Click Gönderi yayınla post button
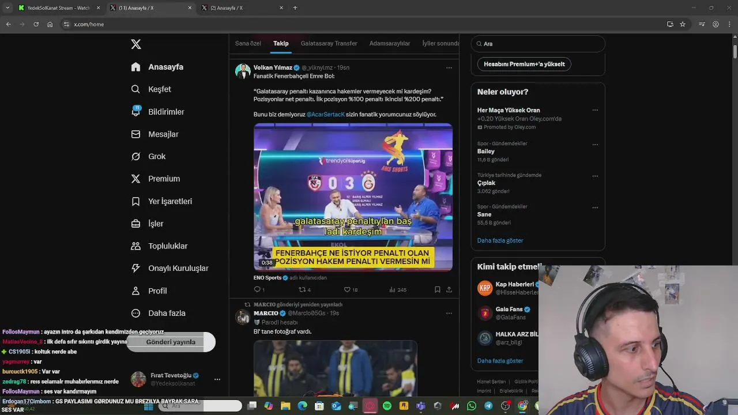This screenshot has height=415, width=738. [x=171, y=342]
